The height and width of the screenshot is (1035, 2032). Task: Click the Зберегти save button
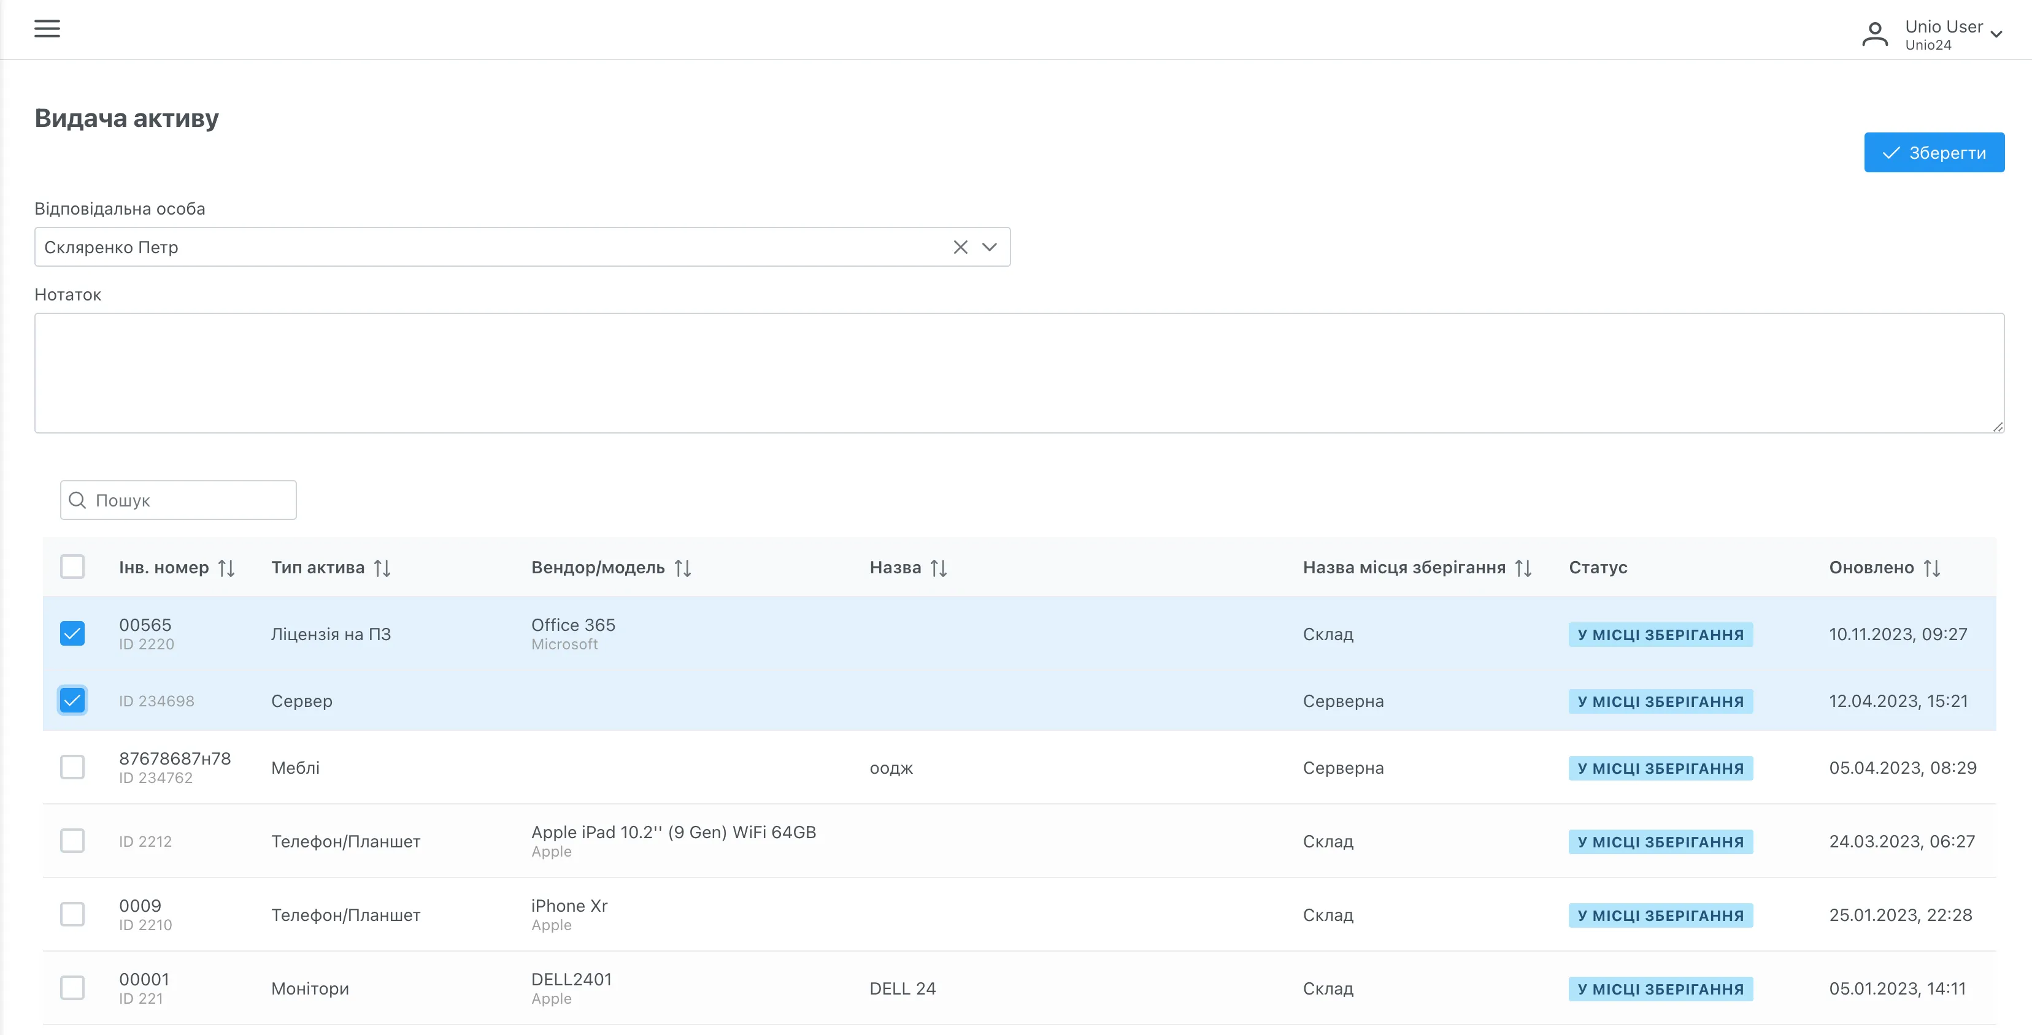pyautogui.click(x=1933, y=153)
